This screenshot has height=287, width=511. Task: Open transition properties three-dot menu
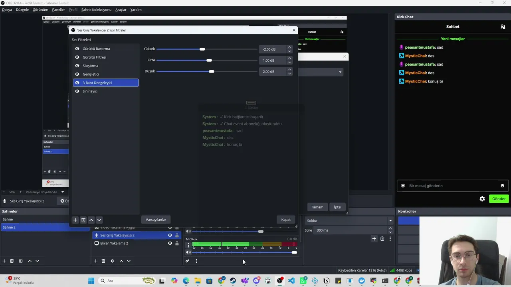click(390, 239)
